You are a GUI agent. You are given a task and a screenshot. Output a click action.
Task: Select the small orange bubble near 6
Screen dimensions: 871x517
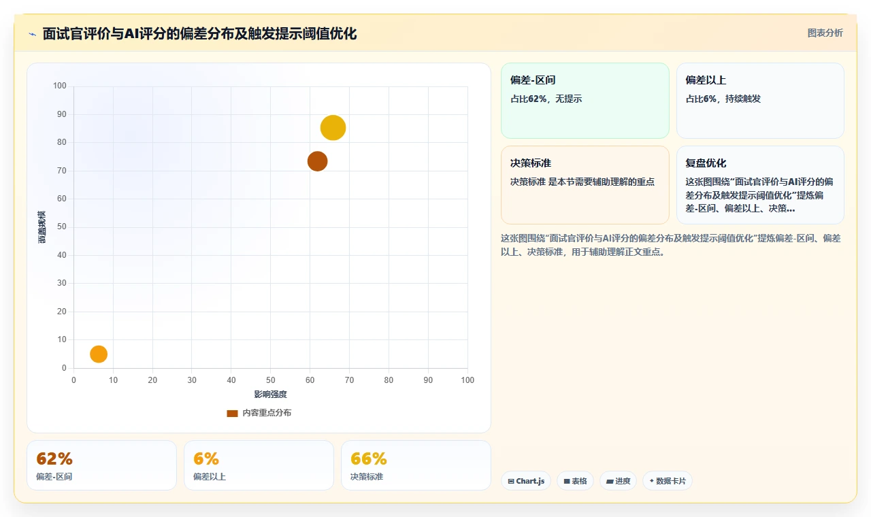pos(99,354)
